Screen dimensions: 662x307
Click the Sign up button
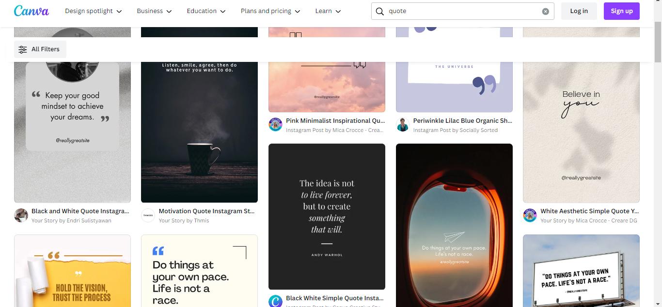(x=622, y=11)
